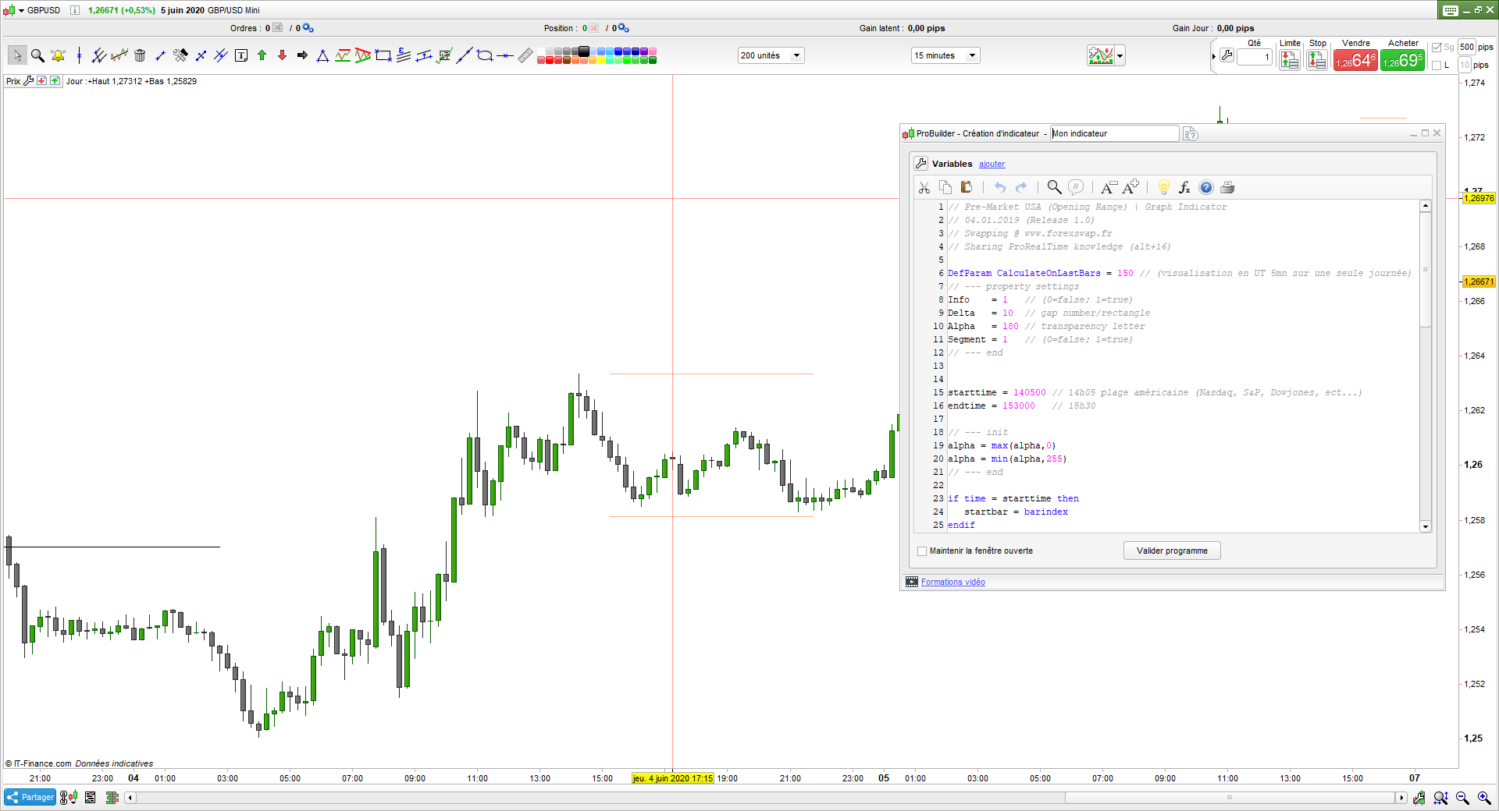Cut selected code in ProBuilder editor
The image size is (1499, 811).
tap(924, 187)
